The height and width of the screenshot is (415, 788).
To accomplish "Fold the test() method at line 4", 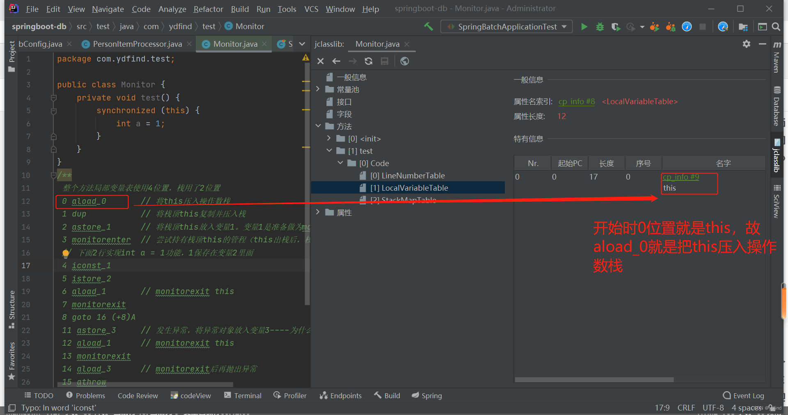I will [x=53, y=98].
